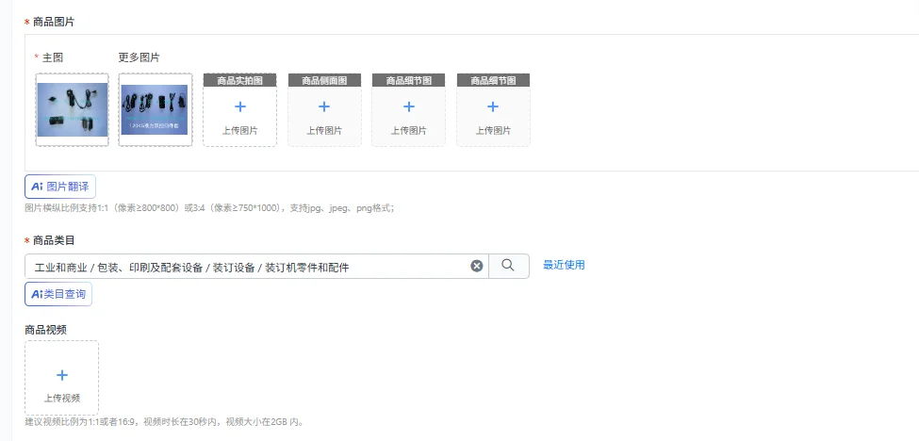
Task: Click the AI 图片翻译 button
Action: (x=59, y=187)
